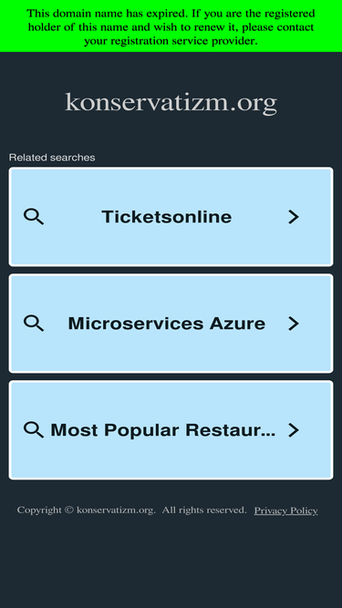Click 'All rights reserved.' footer text
The image size is (342, 608).
pyautogui.click(x=204, y=510)
